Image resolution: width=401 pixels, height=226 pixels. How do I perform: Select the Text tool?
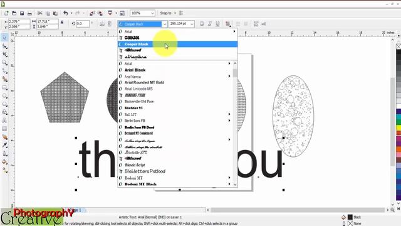coord(4,121)
